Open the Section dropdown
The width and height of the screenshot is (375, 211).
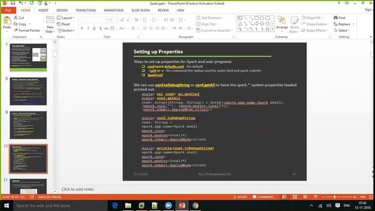(66, 30)
